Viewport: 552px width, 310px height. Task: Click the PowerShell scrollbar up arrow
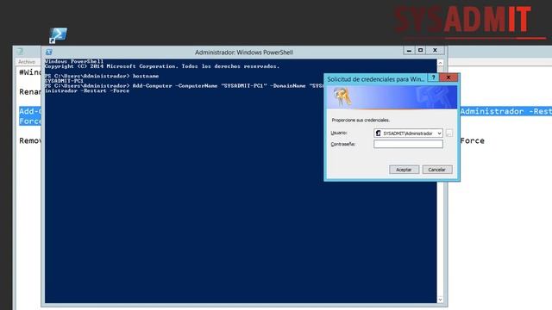tap(440, 63)
